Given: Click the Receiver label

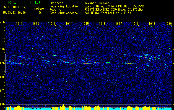Looking at the screenshot, I should [x=56, y=10].
